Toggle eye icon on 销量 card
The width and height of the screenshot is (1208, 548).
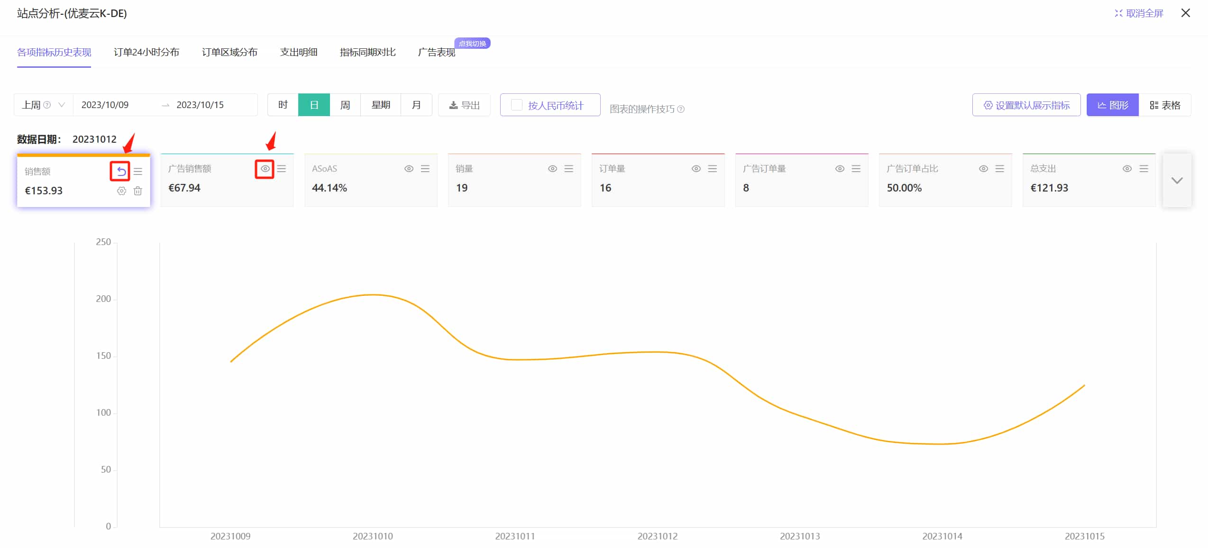pos(552,169)
